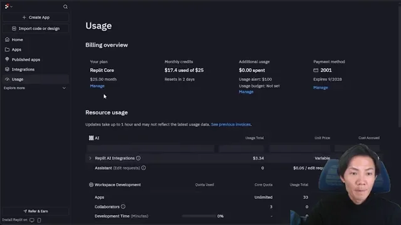Screen dimensions: 401x225
Task: Click the 'Resets in 2 days' text
Action: click(179, 79)
